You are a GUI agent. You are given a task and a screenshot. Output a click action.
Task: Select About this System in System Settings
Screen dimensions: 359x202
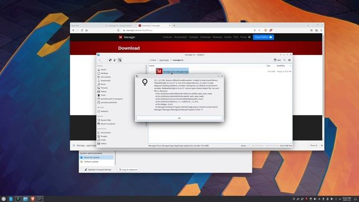(96, 158)
